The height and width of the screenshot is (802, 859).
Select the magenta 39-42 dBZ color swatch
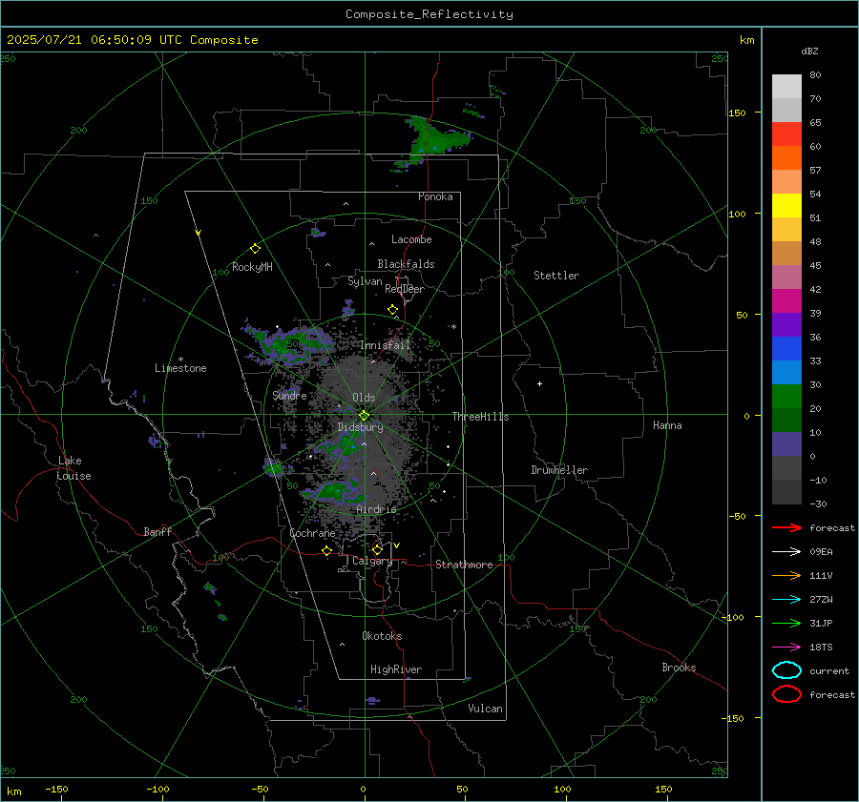(786, 300)
